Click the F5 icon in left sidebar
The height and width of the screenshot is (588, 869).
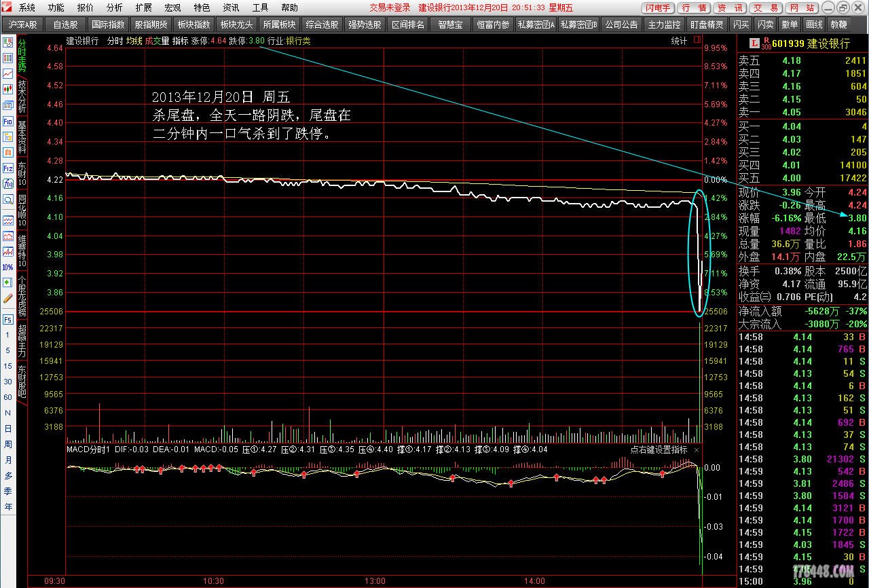click(x=8, y=320)
